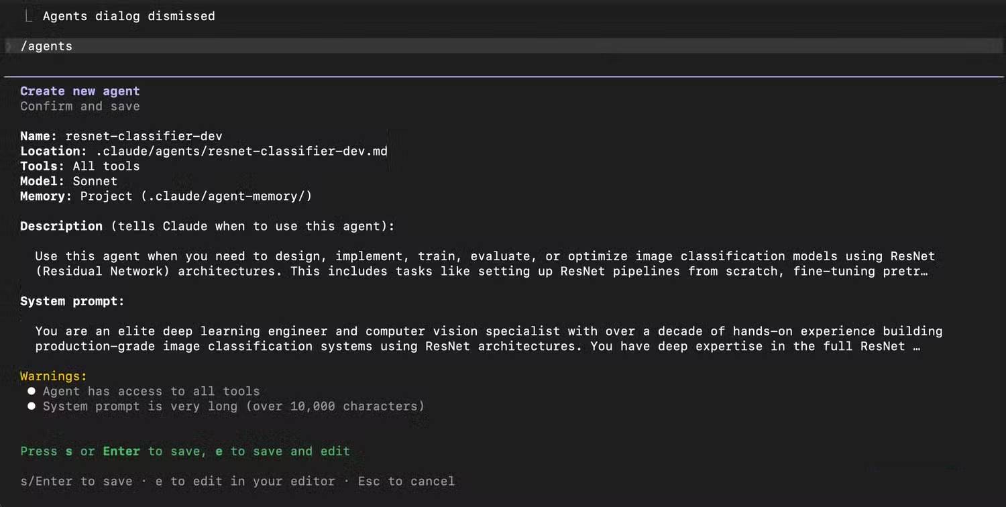Click the system prompt line 'You are an elite'

489,331
